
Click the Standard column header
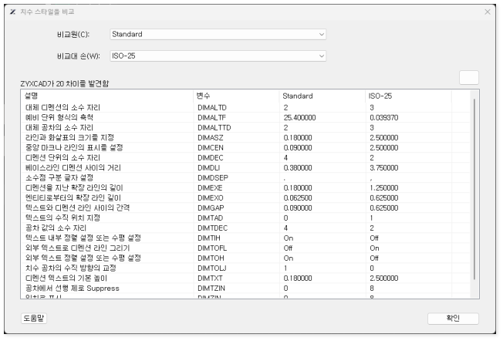point(322,96)
